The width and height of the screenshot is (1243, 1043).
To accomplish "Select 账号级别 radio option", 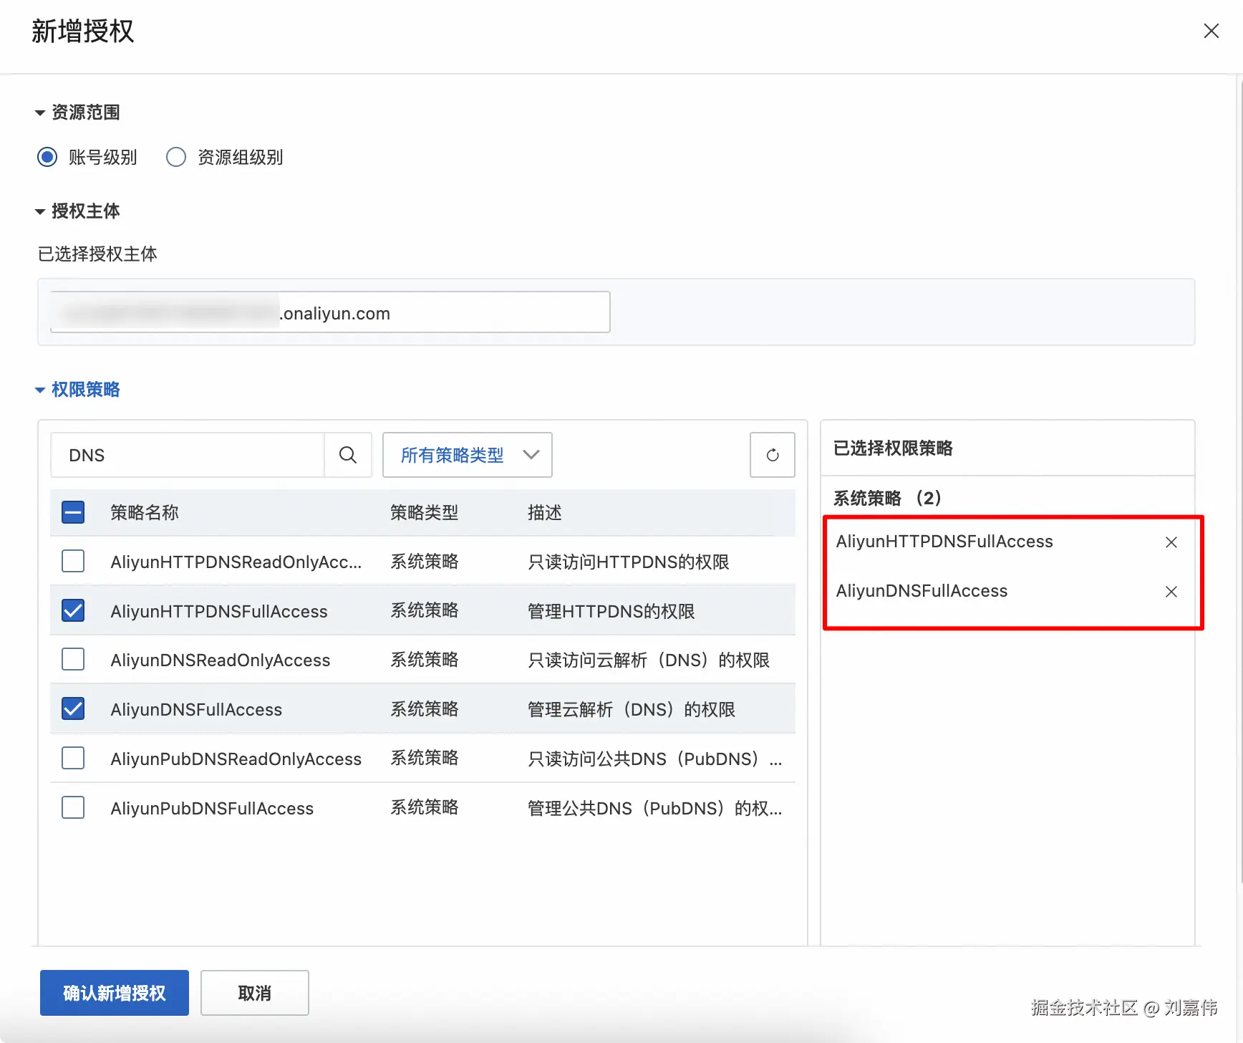I will click(x=47, y=157).
